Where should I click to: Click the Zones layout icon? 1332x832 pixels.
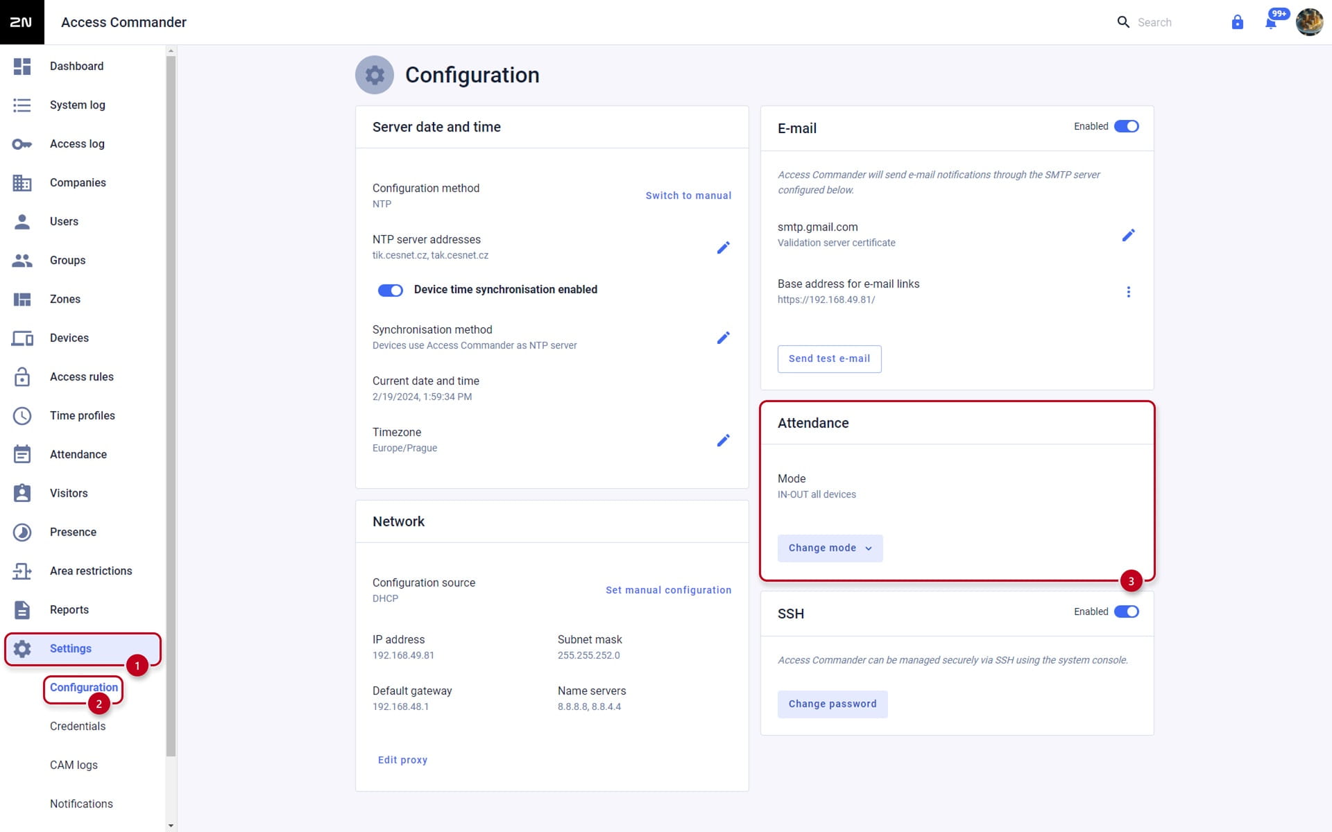pos(22,300)
